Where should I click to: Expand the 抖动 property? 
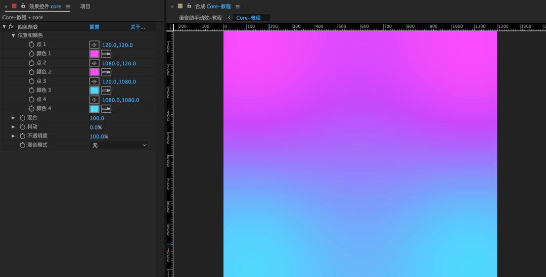[x=13, y=127]
